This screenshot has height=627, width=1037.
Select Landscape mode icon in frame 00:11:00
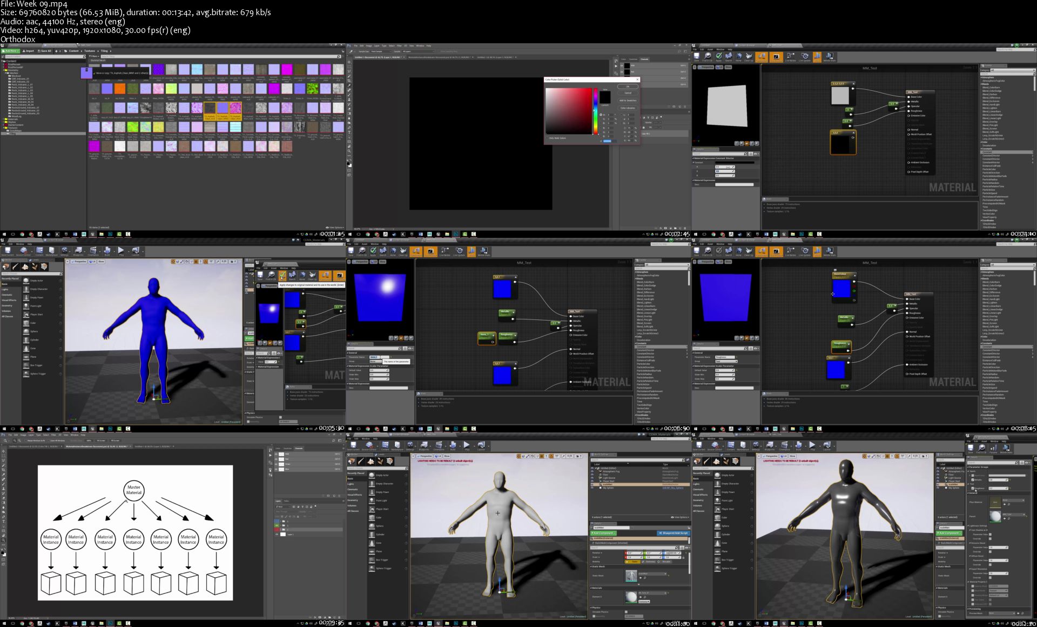(371, 462)
